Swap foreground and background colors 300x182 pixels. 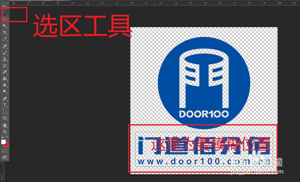(x=7, y=137)
